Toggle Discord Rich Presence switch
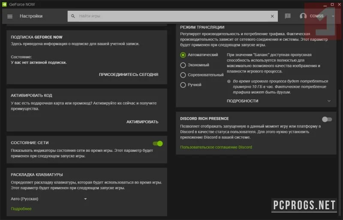This screenshot has width=343, height=220. 327,119
